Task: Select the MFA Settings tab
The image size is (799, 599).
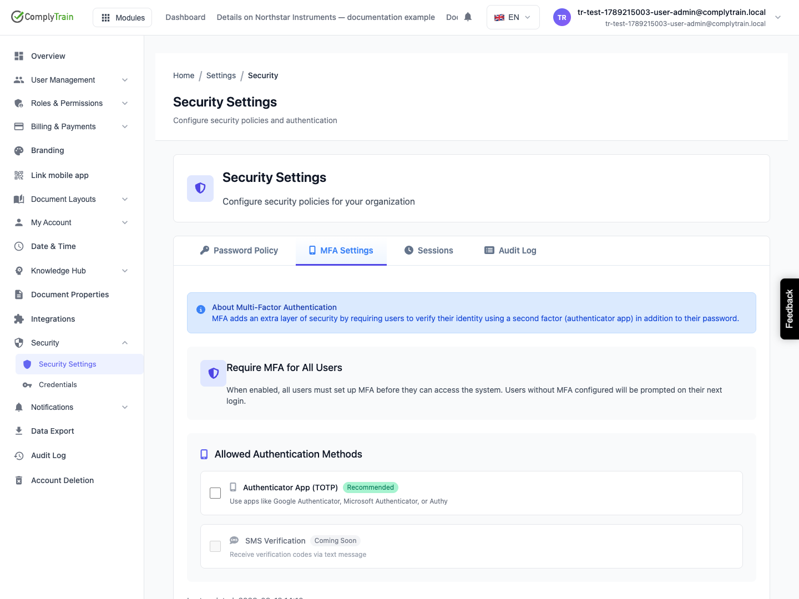Action: (341, 251)
